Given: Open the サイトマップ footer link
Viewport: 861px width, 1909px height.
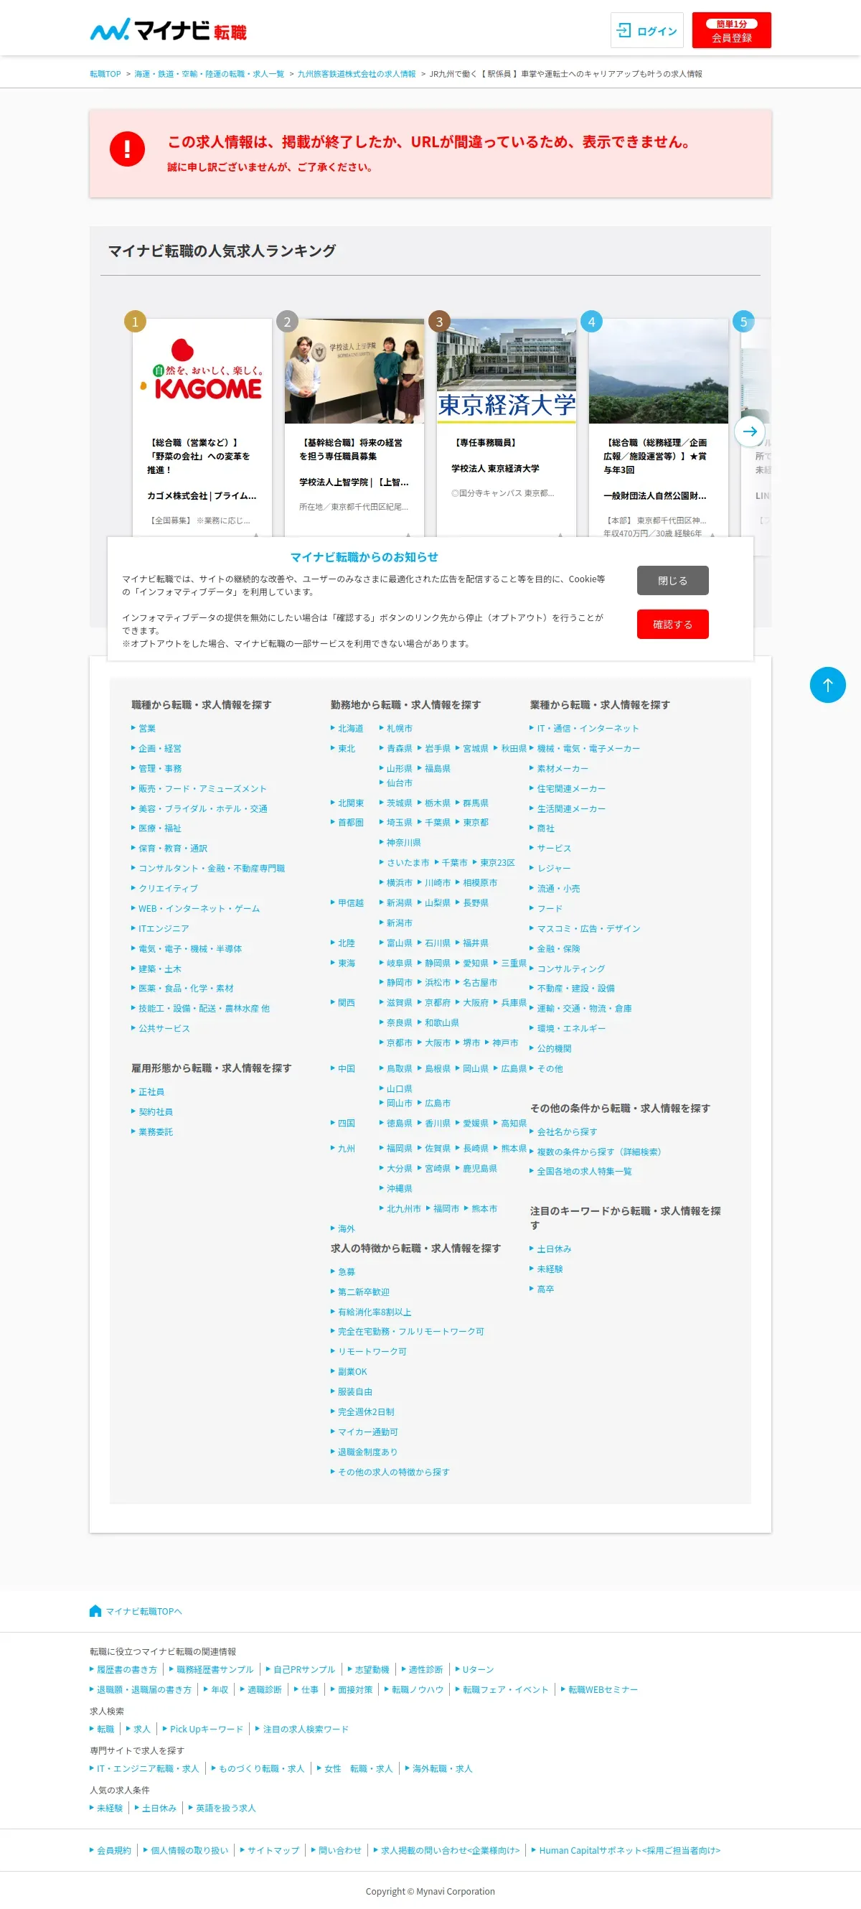Looking at the screenshot, I should tap(273, 1850).
